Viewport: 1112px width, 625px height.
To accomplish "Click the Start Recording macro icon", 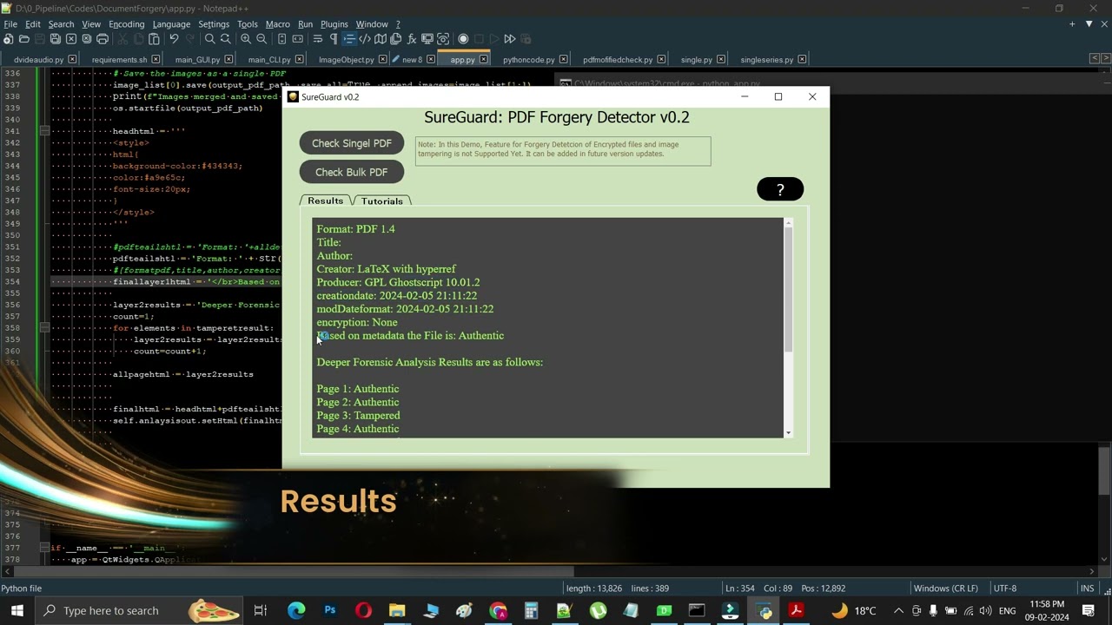I will click(x=463, y=39).
